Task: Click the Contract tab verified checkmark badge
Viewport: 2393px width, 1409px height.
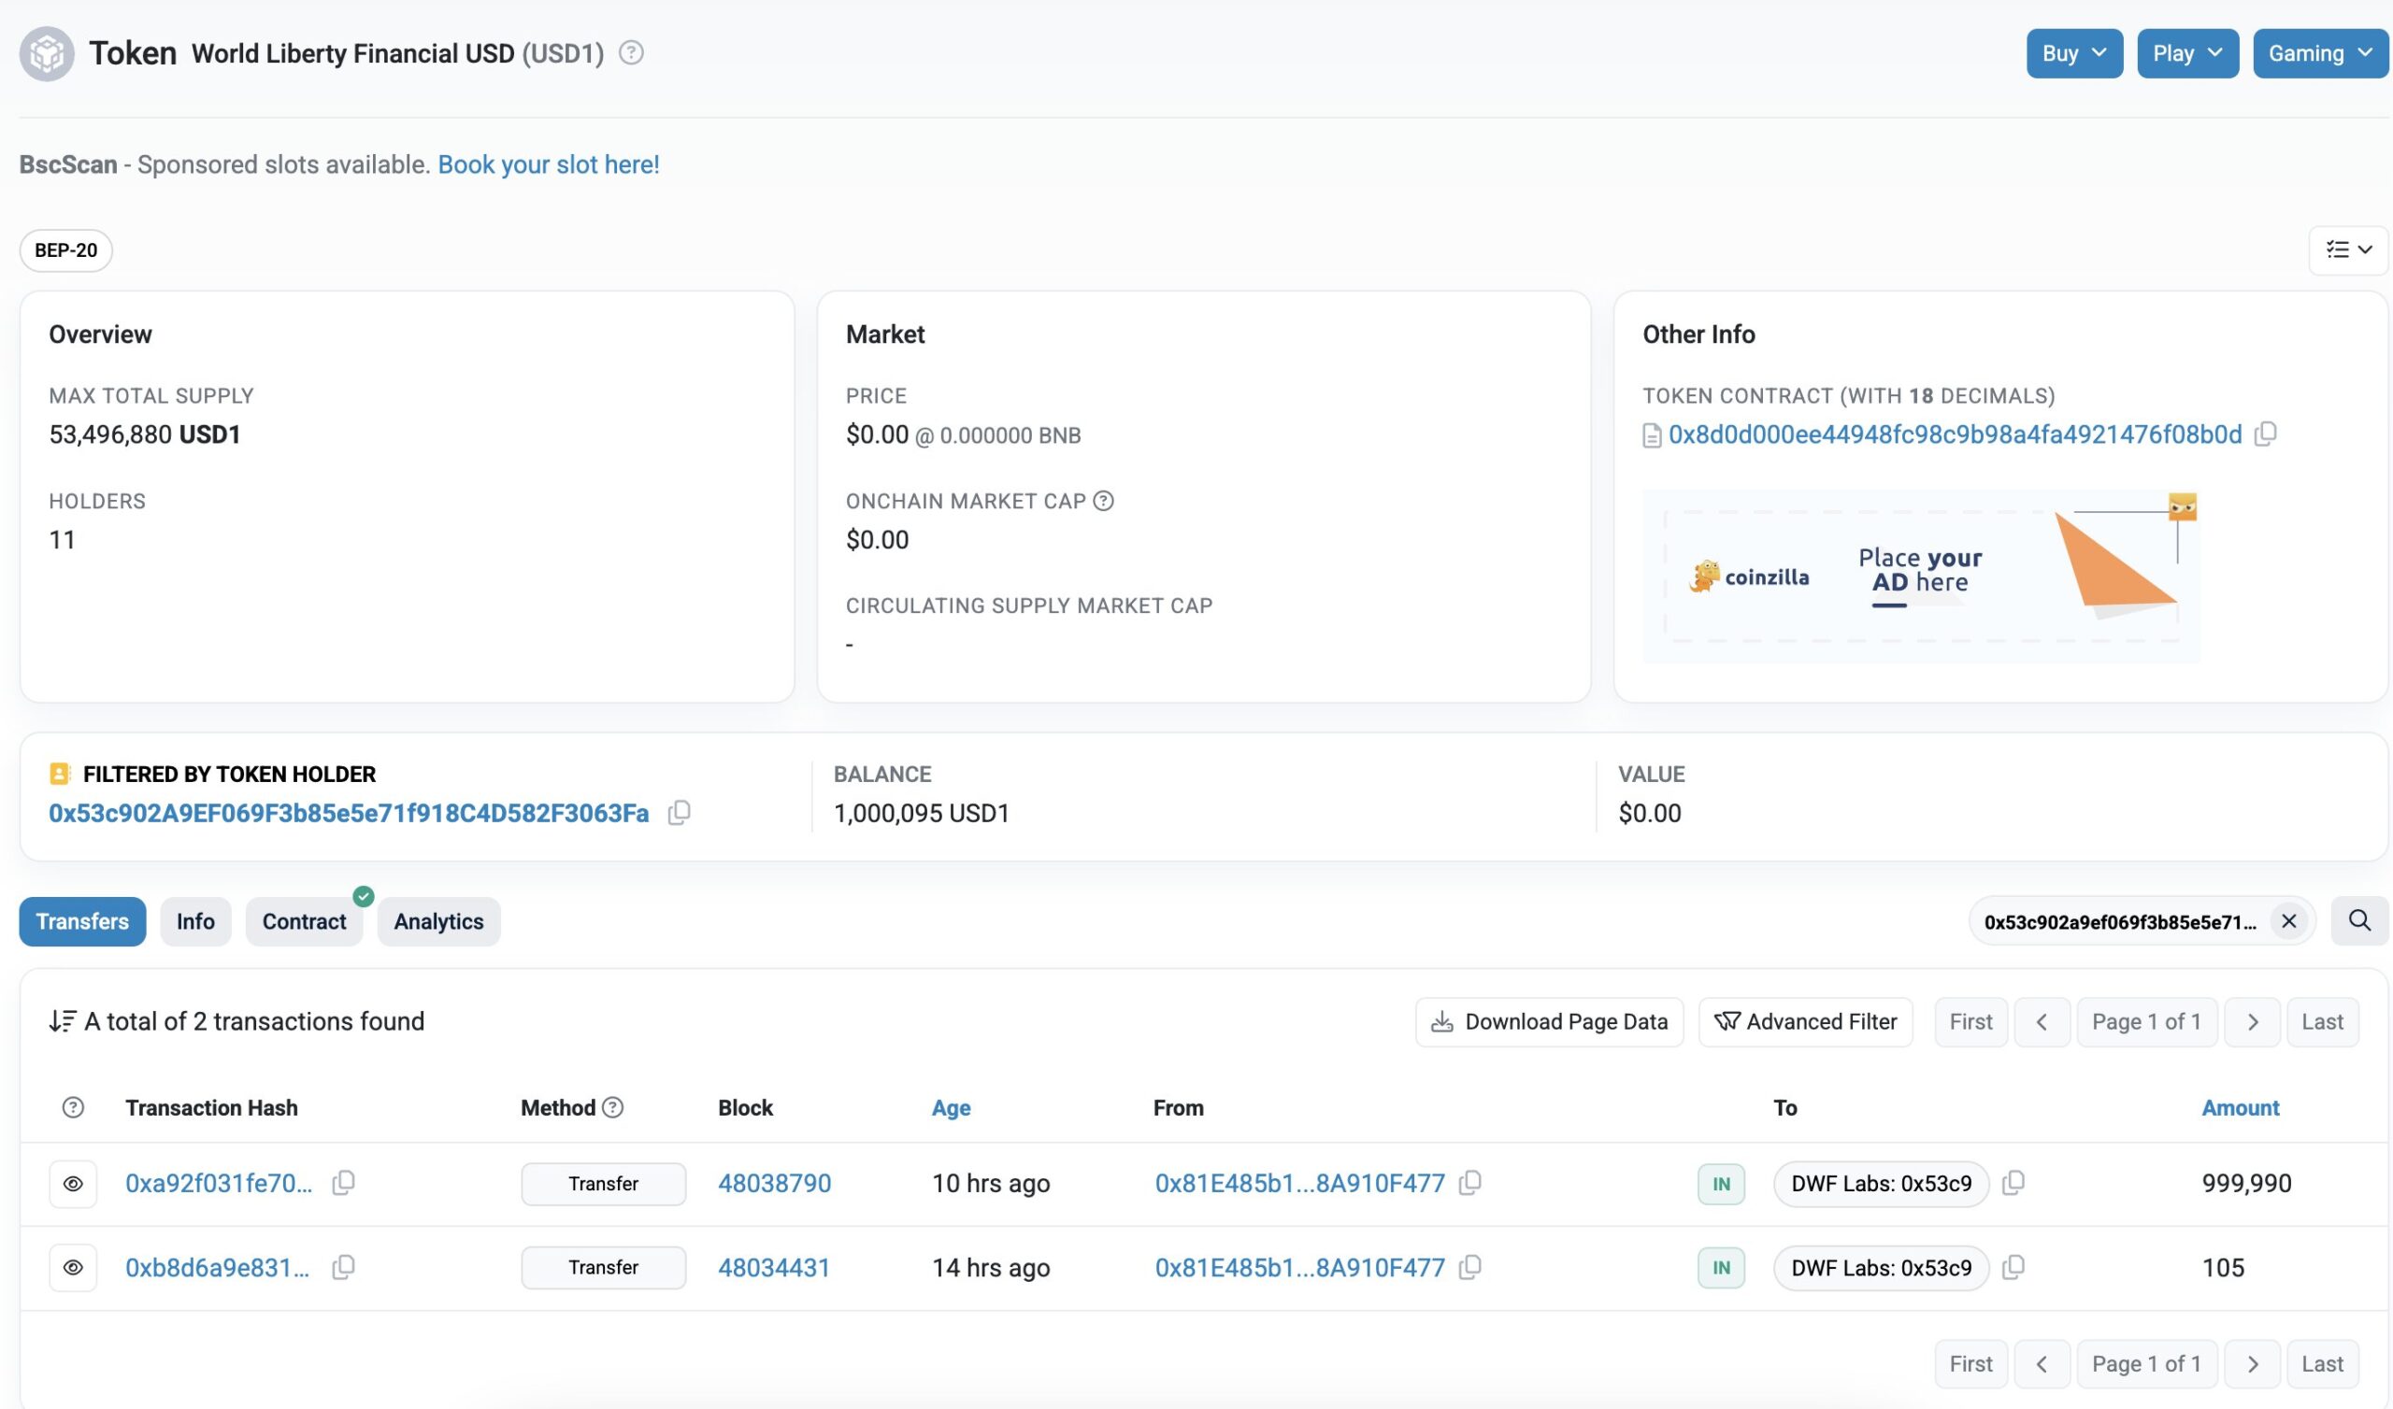Action: coord(364,895)
